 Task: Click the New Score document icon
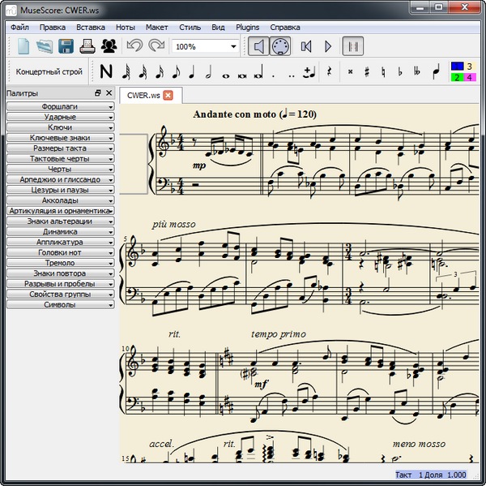[23, 46]
